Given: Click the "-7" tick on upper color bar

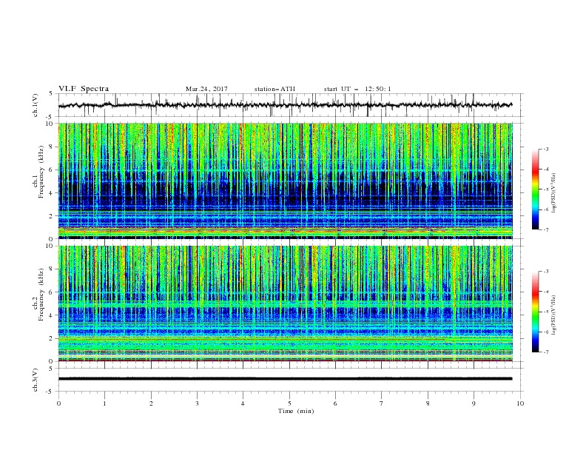Looking at the screenshot, I should pos(545,230).
